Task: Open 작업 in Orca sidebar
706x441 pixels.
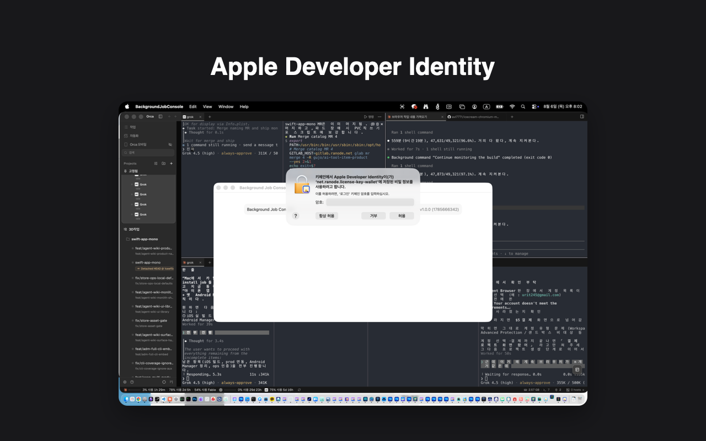Action: coord(132,127)
